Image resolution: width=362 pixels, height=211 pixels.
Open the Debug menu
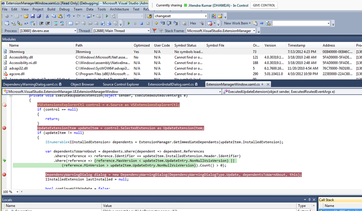tap(64, 9)
